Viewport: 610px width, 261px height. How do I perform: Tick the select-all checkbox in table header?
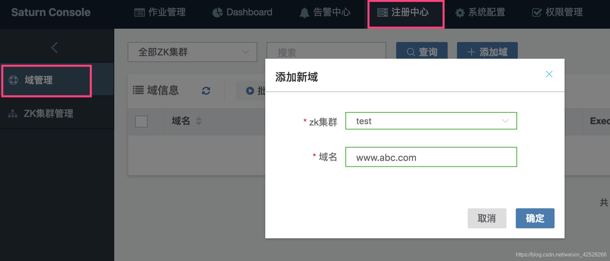(x=141, y=121)
